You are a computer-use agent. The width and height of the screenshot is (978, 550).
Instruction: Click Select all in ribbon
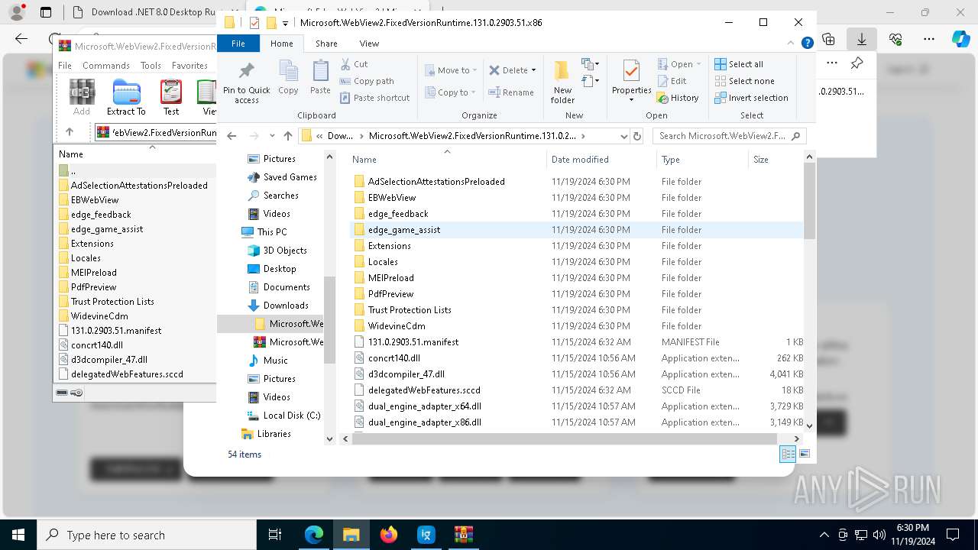pos(739,64)
